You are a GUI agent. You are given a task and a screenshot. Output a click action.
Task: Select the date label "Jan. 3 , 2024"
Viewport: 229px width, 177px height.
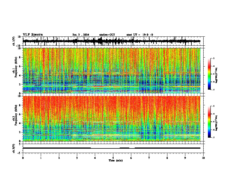[x=81, y=35]
